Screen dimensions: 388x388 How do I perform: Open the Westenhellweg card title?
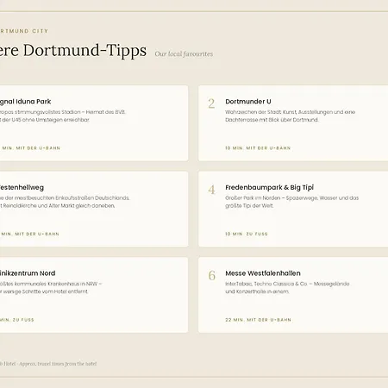[22, 187]
